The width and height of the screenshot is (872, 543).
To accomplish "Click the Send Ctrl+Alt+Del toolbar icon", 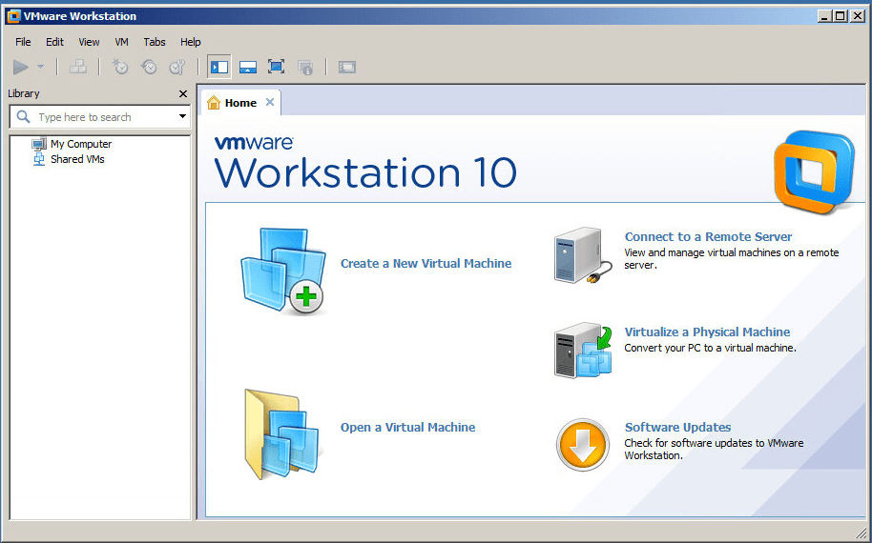I will point(78,68).
